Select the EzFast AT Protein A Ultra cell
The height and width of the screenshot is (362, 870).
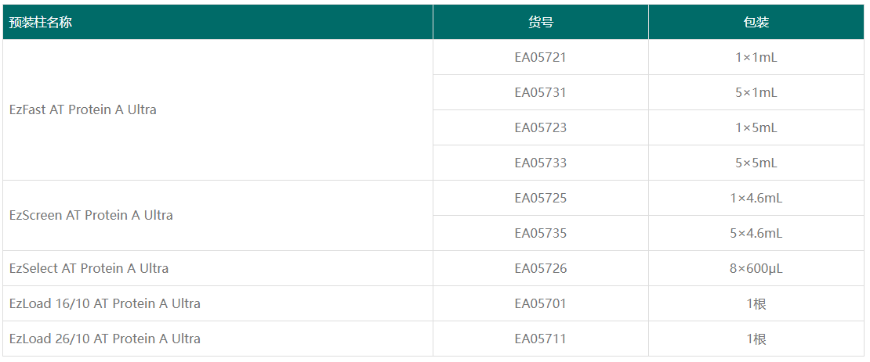[83, 110]
